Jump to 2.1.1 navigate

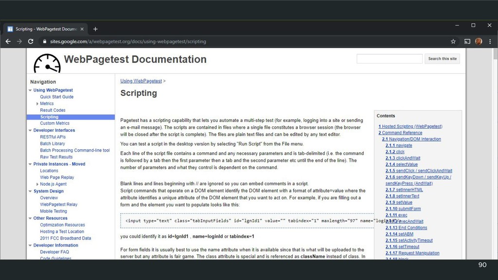399,145
